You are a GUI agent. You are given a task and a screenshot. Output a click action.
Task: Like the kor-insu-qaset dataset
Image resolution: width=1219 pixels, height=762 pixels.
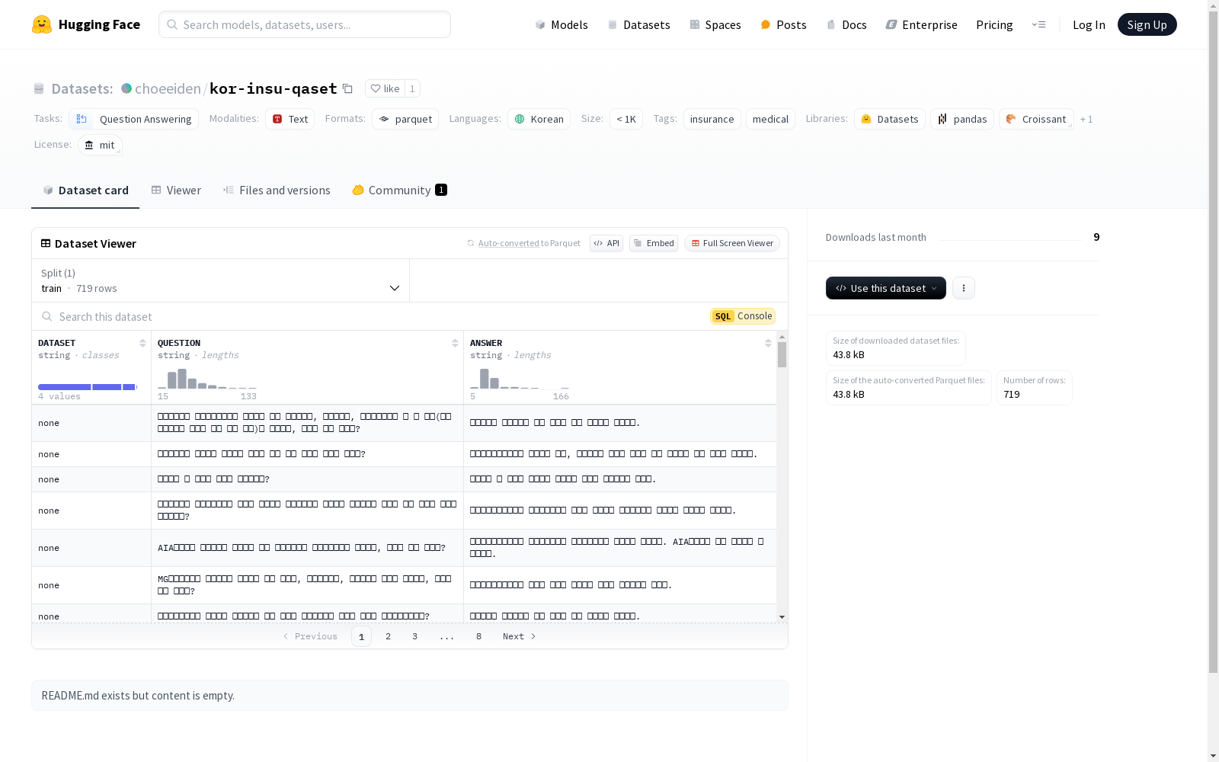(x=385, y=88)
